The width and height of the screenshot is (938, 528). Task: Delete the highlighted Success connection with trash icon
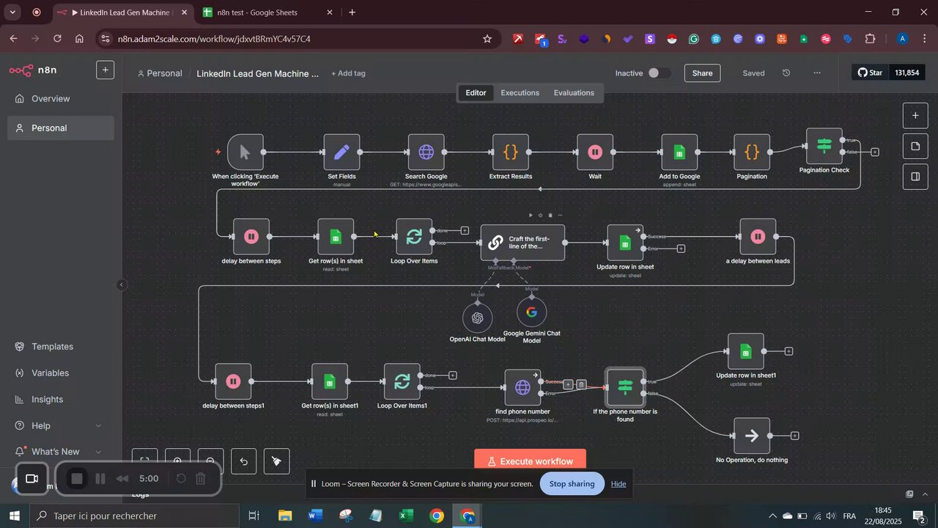coord(581,384)
